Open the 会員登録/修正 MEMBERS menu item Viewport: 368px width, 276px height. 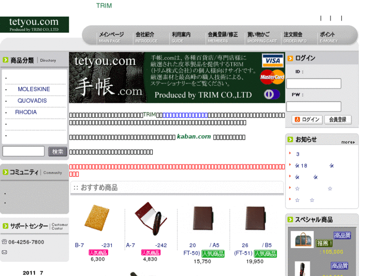coord(223,37)
